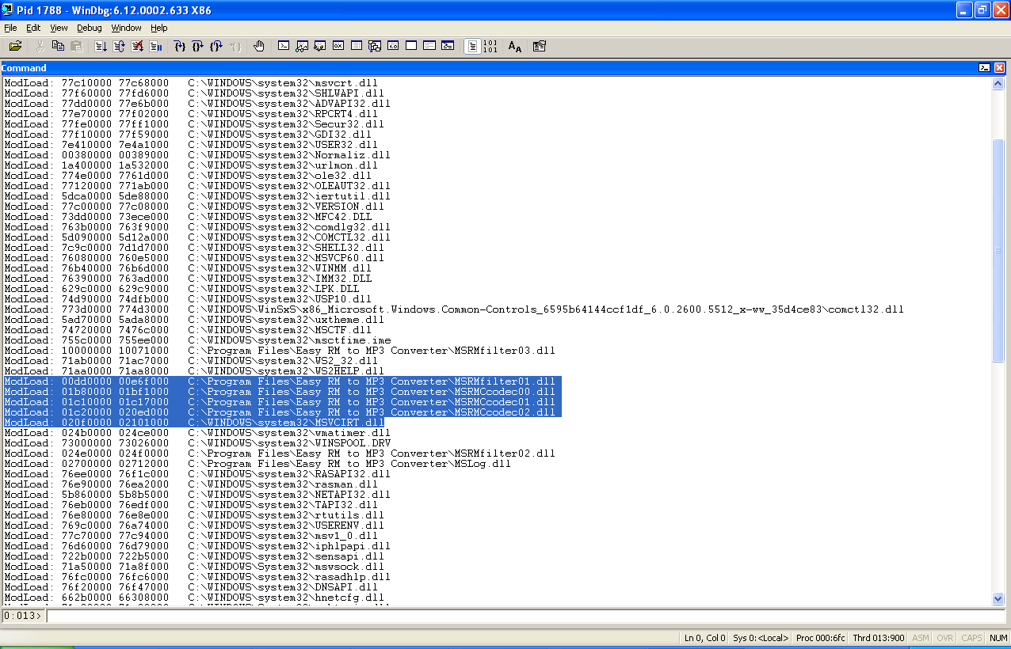Screen dimensions: 1011x649
Task: Click the Step Over toolbar icon
Action: pos(198,47)
